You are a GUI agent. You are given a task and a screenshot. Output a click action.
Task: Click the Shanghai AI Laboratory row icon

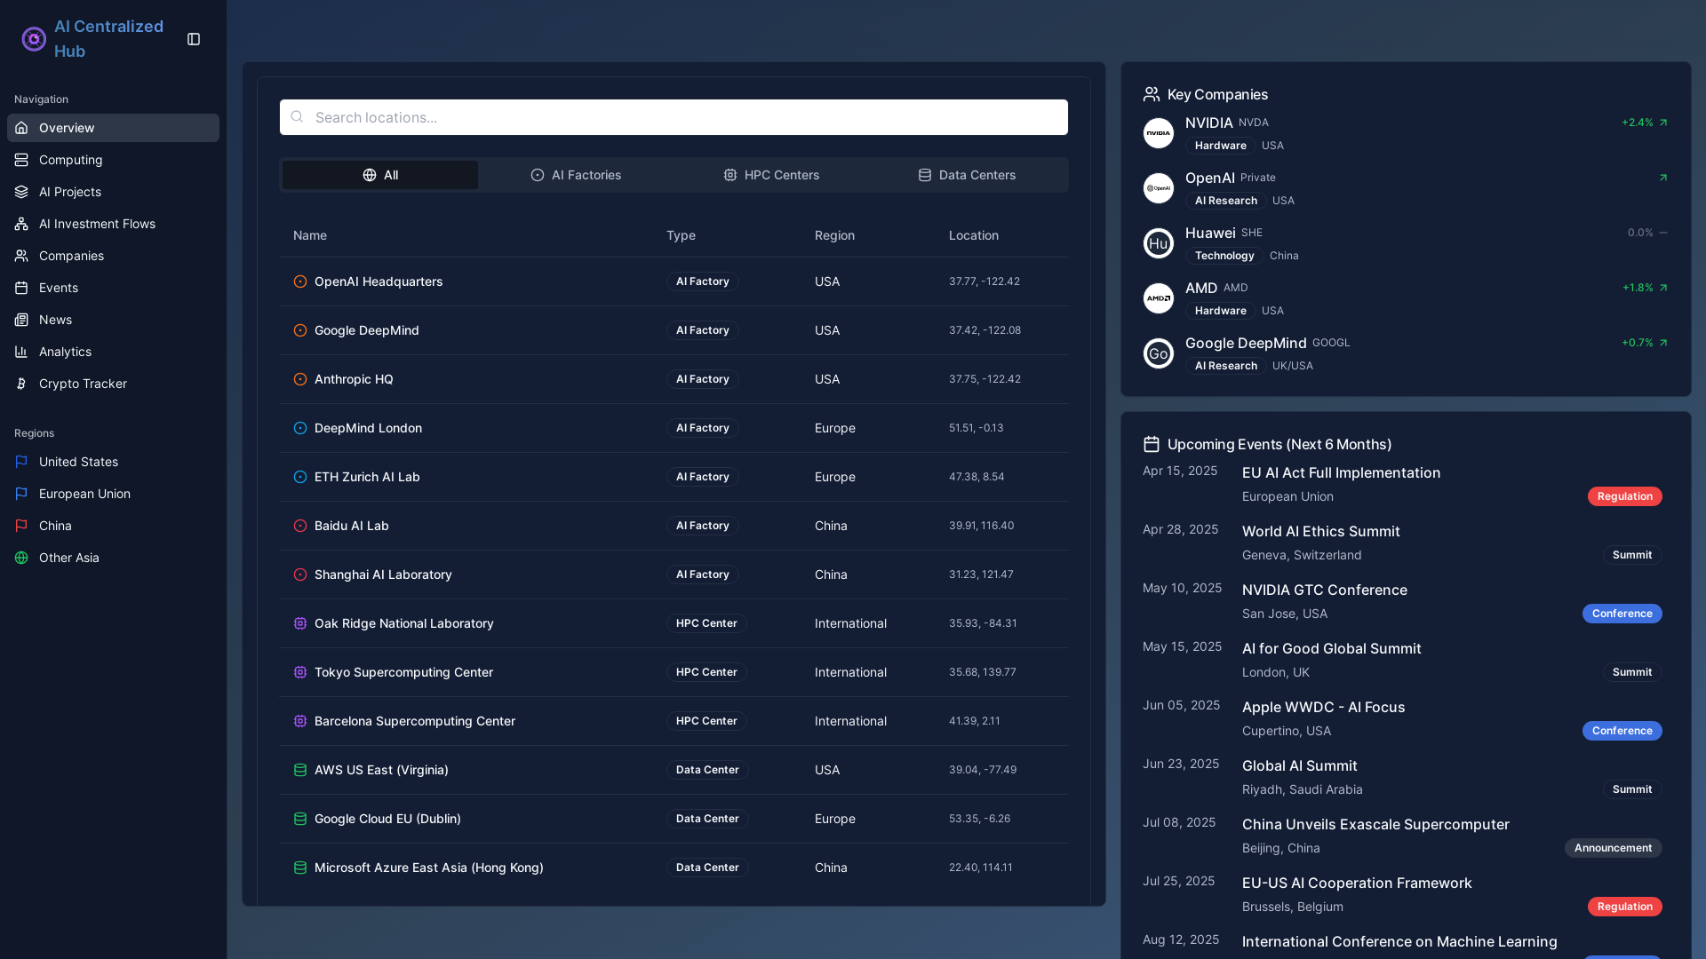point(300,575)
